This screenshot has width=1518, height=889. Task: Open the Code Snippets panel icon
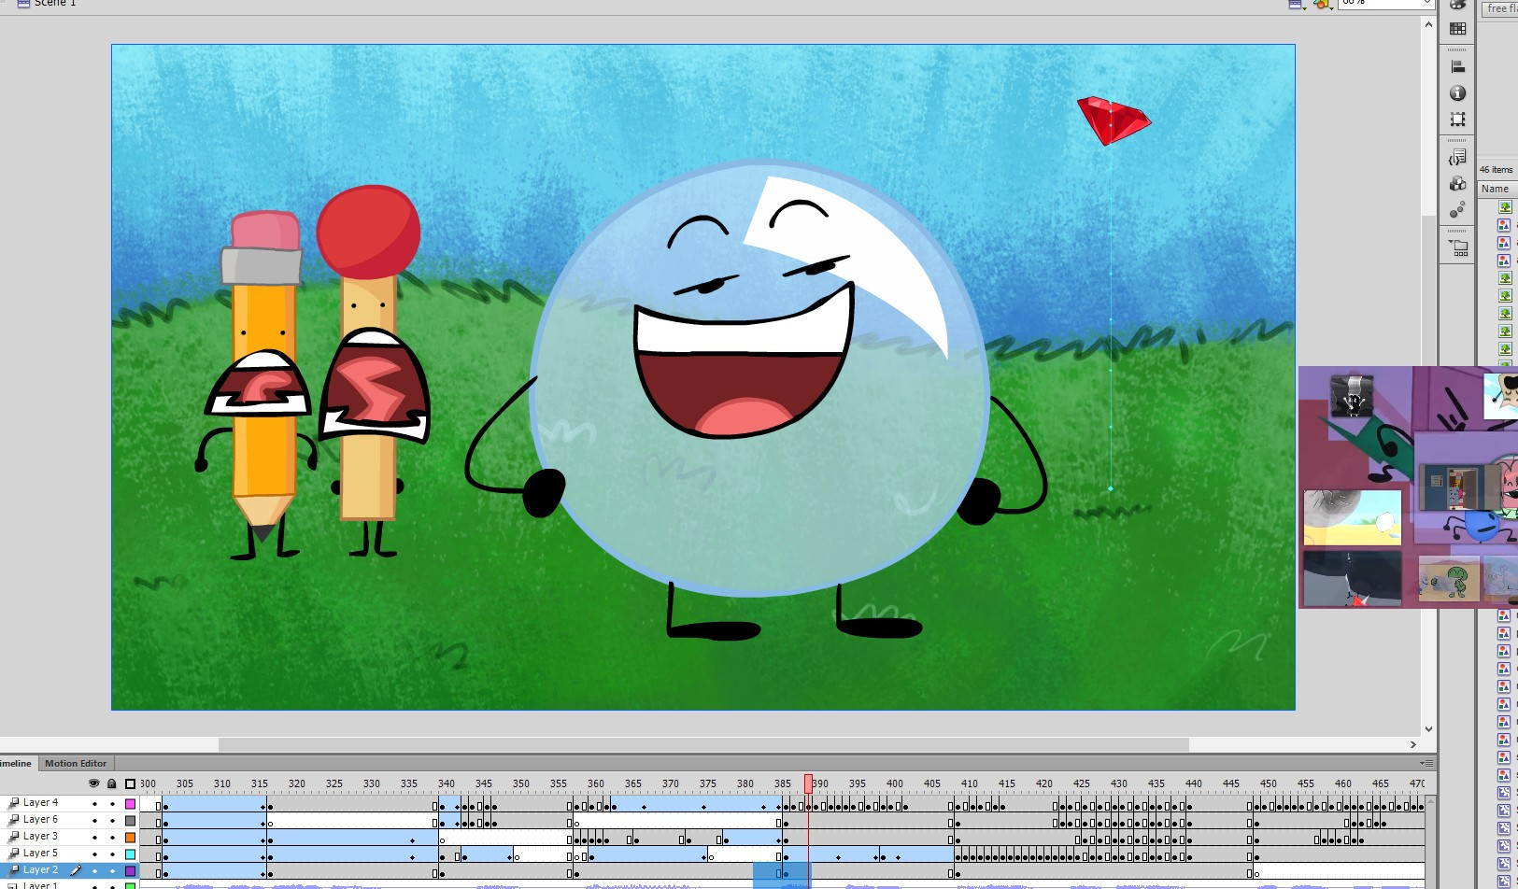tap(1457, 158)
